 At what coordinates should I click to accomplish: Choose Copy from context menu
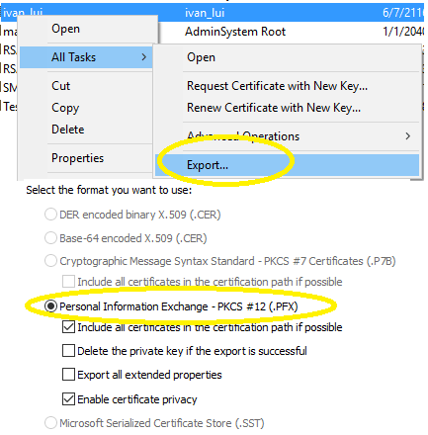click(x=65, y=108)
